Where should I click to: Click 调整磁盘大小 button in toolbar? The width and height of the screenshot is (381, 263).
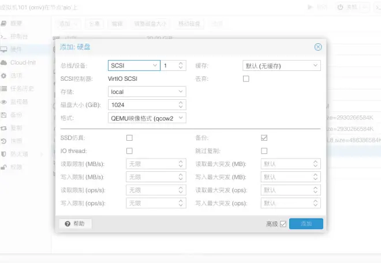(150, 24)
